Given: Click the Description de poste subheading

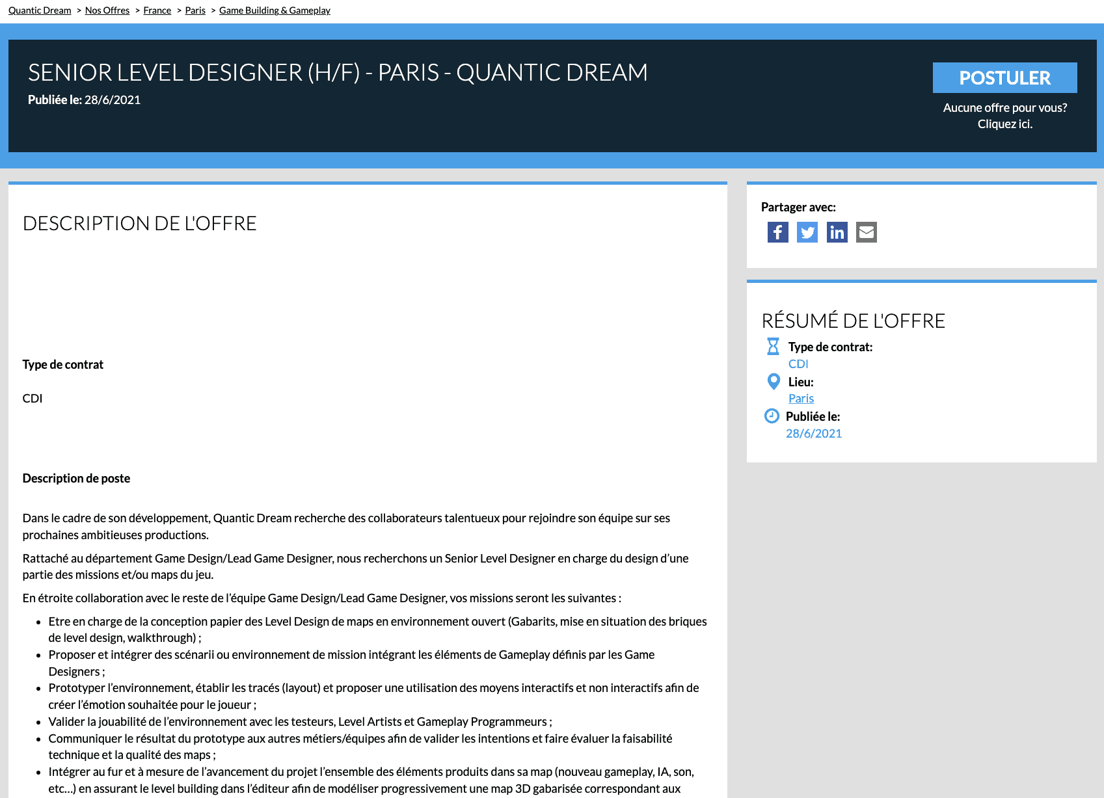Looking at the screenshot, I should point(76,479).
